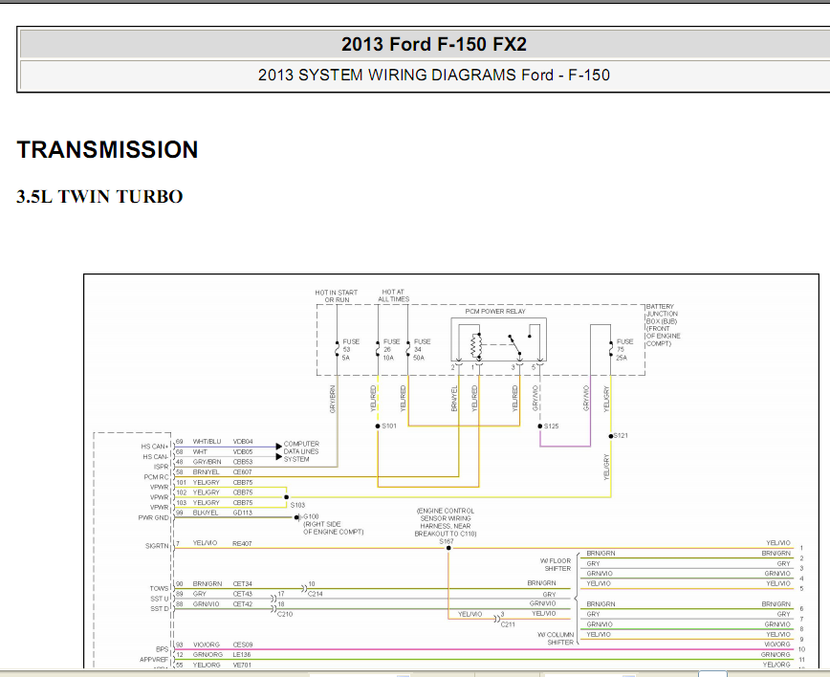Screen dimensions: 830x677
Task: Click the 'BPS' pin name
Action: (162, 649)
